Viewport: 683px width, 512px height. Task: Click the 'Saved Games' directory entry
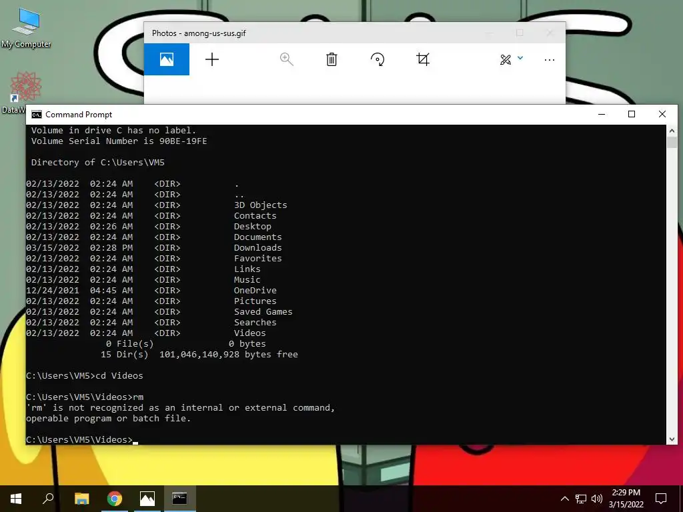click(x=263, y=311)
